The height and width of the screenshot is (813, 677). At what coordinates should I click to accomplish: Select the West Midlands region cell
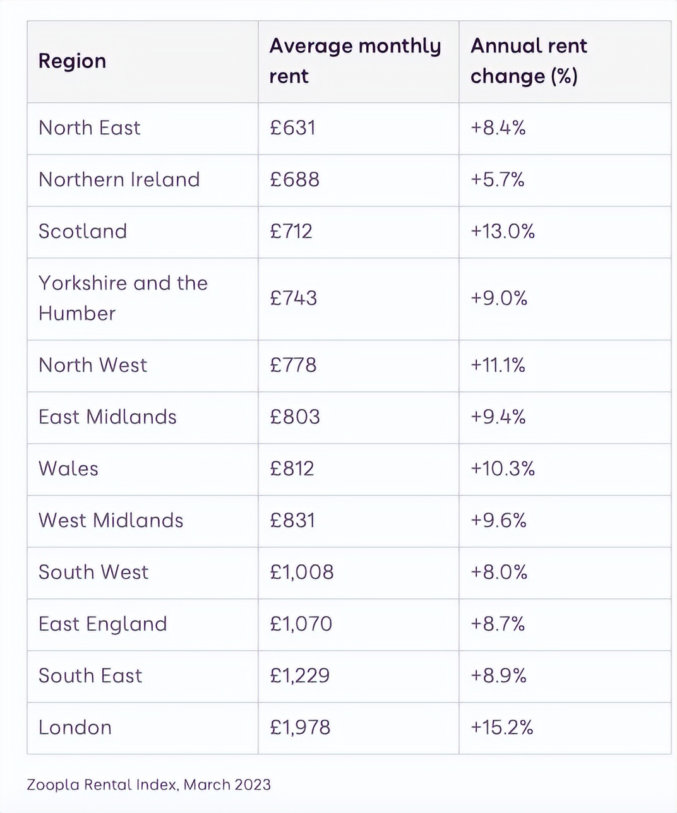point(111,521)
